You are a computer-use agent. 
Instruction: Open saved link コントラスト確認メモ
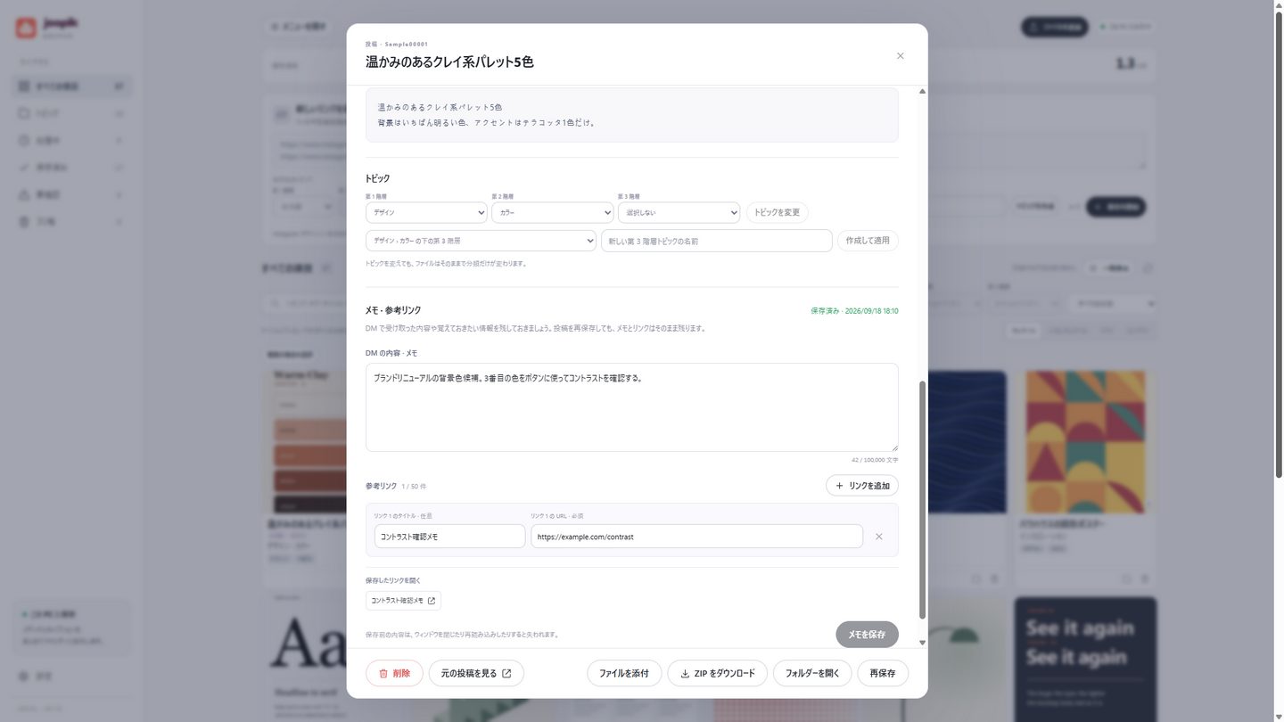[403, 601]
